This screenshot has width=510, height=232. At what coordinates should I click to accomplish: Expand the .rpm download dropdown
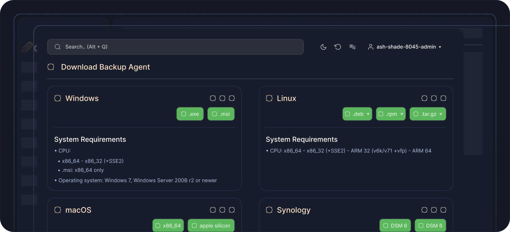pyautogui.click(x=391, y=114)
